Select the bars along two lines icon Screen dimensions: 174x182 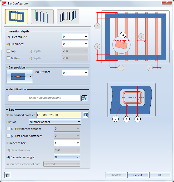coord(42,17)
